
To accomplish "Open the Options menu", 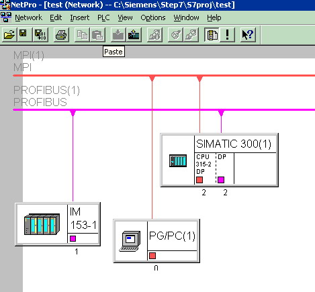I will click(x=153, y=17).
